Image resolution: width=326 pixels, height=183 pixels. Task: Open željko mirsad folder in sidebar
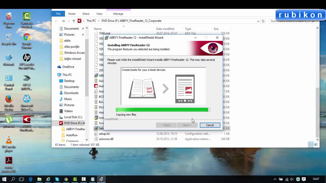pos(72,59)
